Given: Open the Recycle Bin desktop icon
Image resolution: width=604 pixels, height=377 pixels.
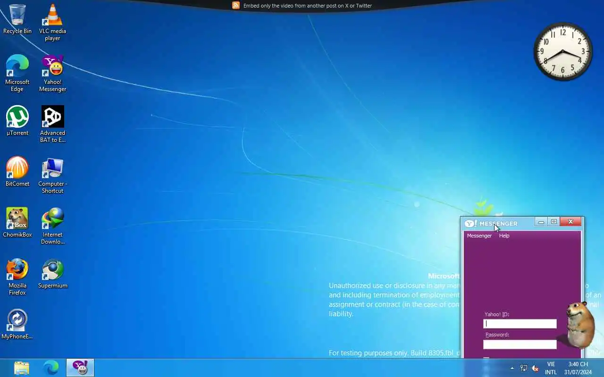Looking at the screenshot, I should (17, 19).
